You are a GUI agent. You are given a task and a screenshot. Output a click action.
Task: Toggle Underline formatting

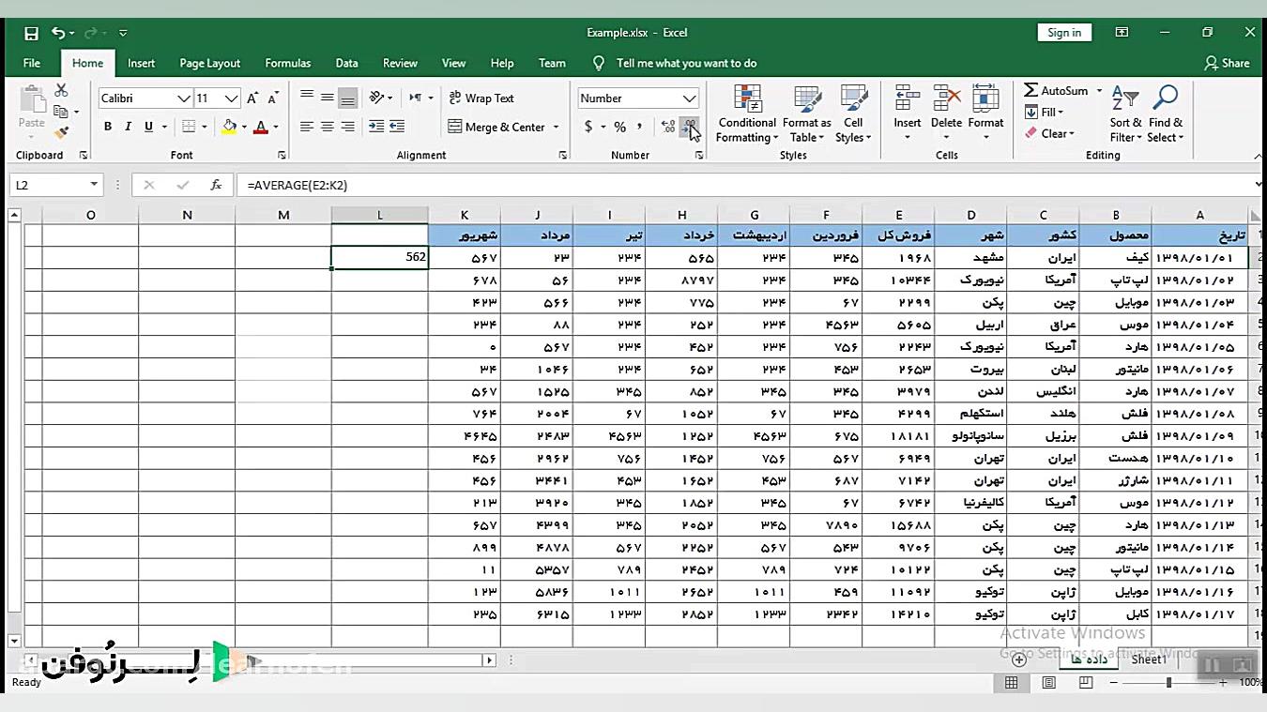click(148, 127)
